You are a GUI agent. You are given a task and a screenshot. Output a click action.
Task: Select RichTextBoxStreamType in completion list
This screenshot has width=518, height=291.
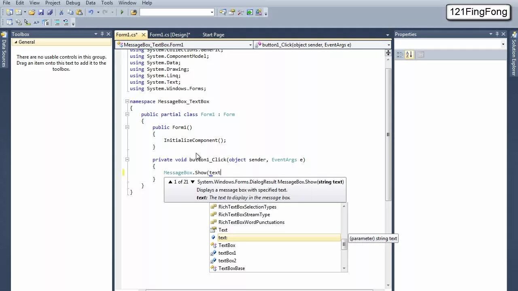(x=275, y=215)
